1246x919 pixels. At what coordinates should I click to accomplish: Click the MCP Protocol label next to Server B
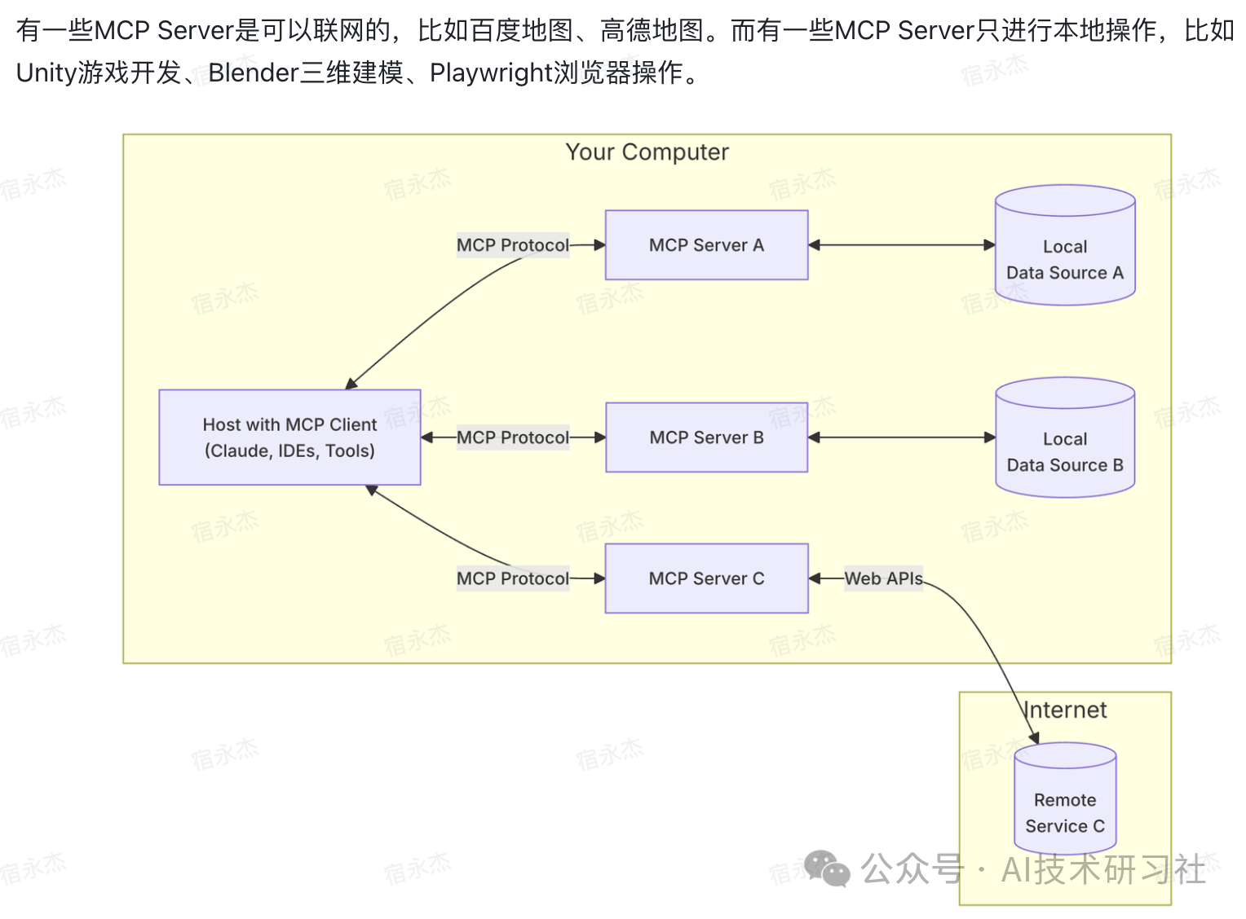click(x=512, y=438)
